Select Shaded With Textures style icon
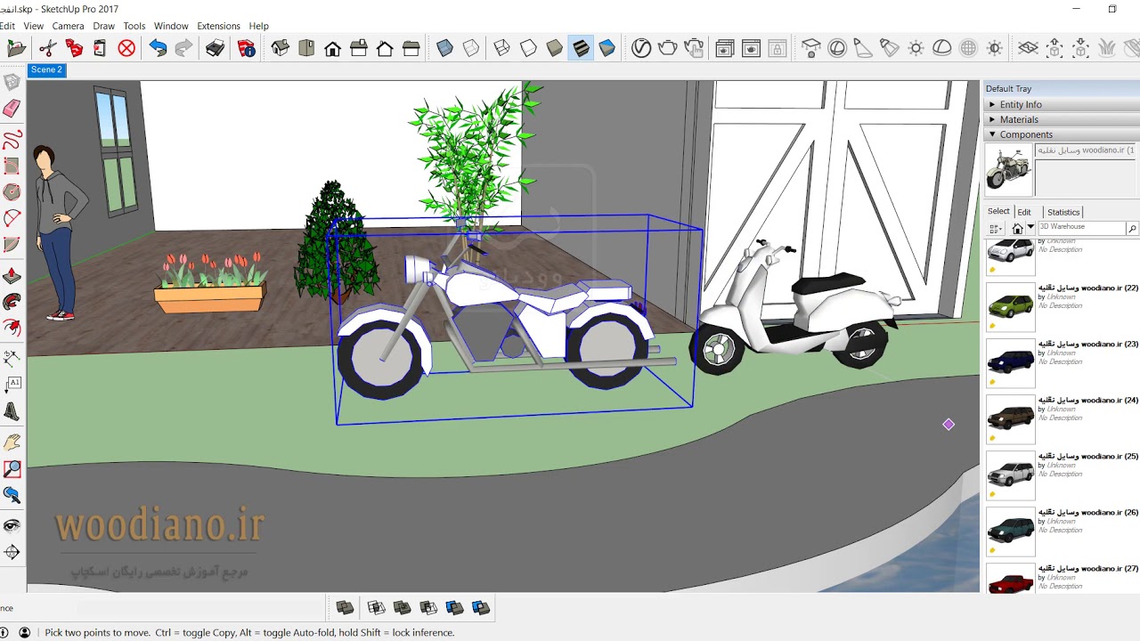This screenshot has width=1140, height=641. coord(581,48)
